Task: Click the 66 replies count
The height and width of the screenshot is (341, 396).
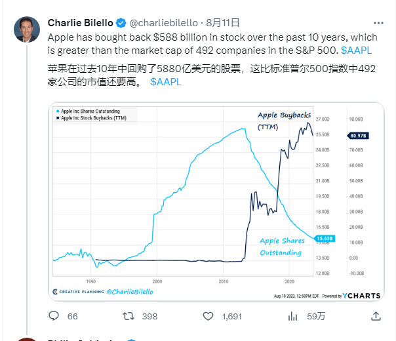Action: [73, 316]
